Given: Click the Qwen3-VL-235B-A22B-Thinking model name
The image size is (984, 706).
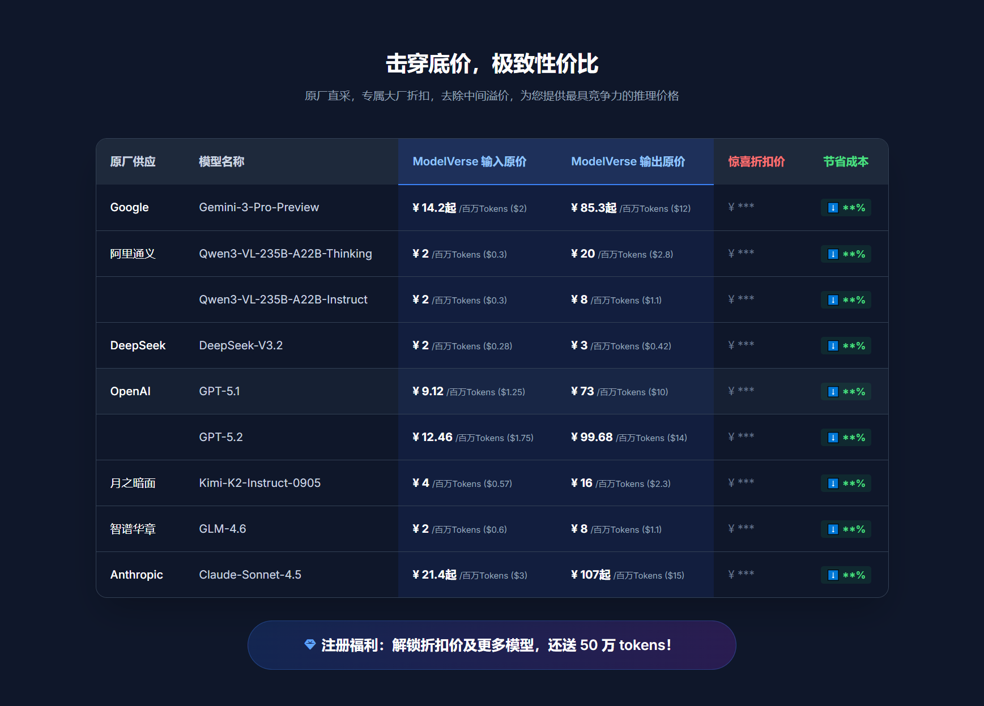Looking at the screenshot, I should point(286,254).
